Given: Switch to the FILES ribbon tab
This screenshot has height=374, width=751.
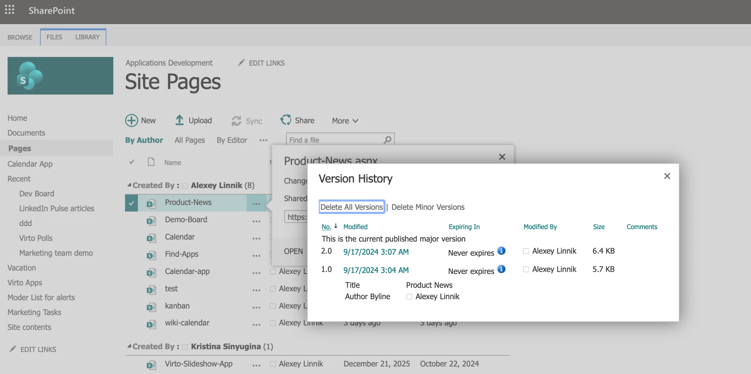Looking at the screenshot, I should 54,37.
